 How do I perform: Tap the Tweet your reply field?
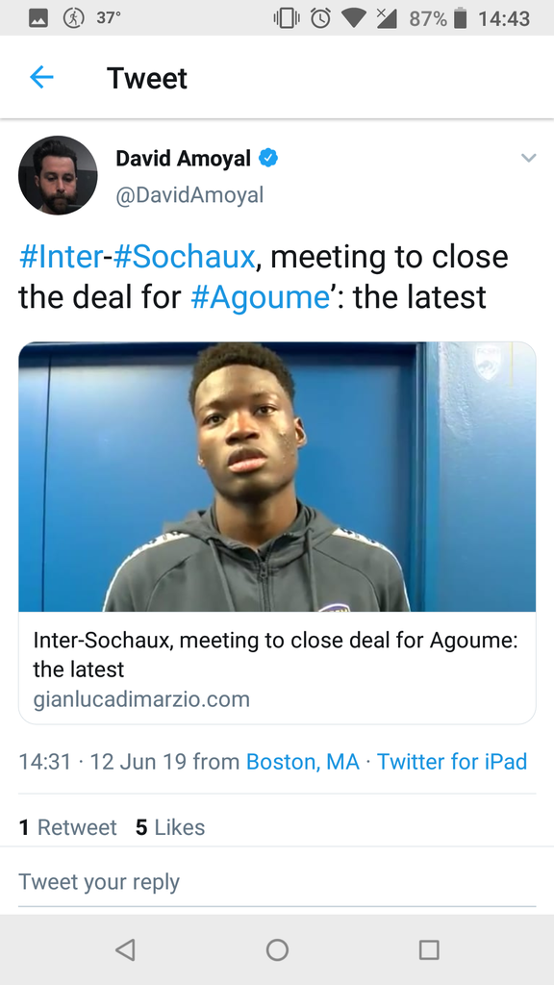(x=277, y=881)
